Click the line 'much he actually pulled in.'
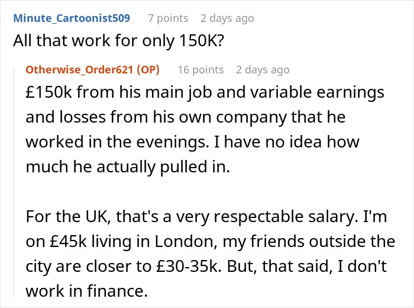This screenshot has width=414, height=308. click(128, 167)
